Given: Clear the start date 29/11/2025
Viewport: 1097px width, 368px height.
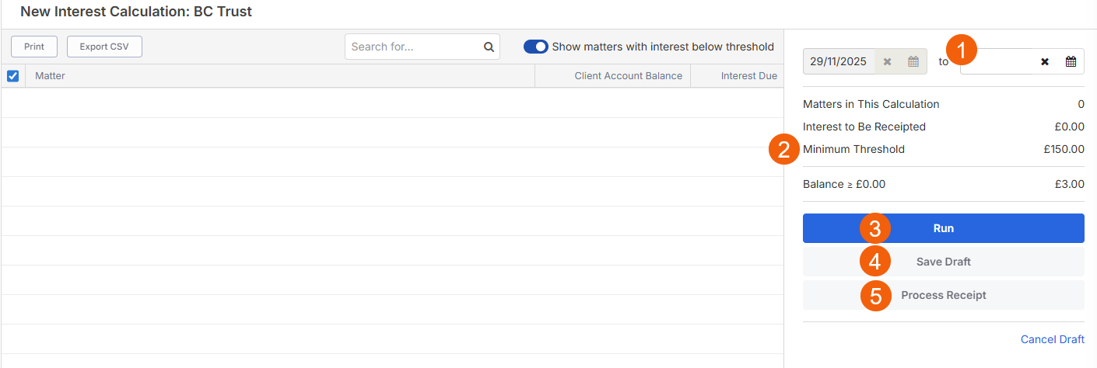Looking at the screenshot, I should [x=887, y=61].
